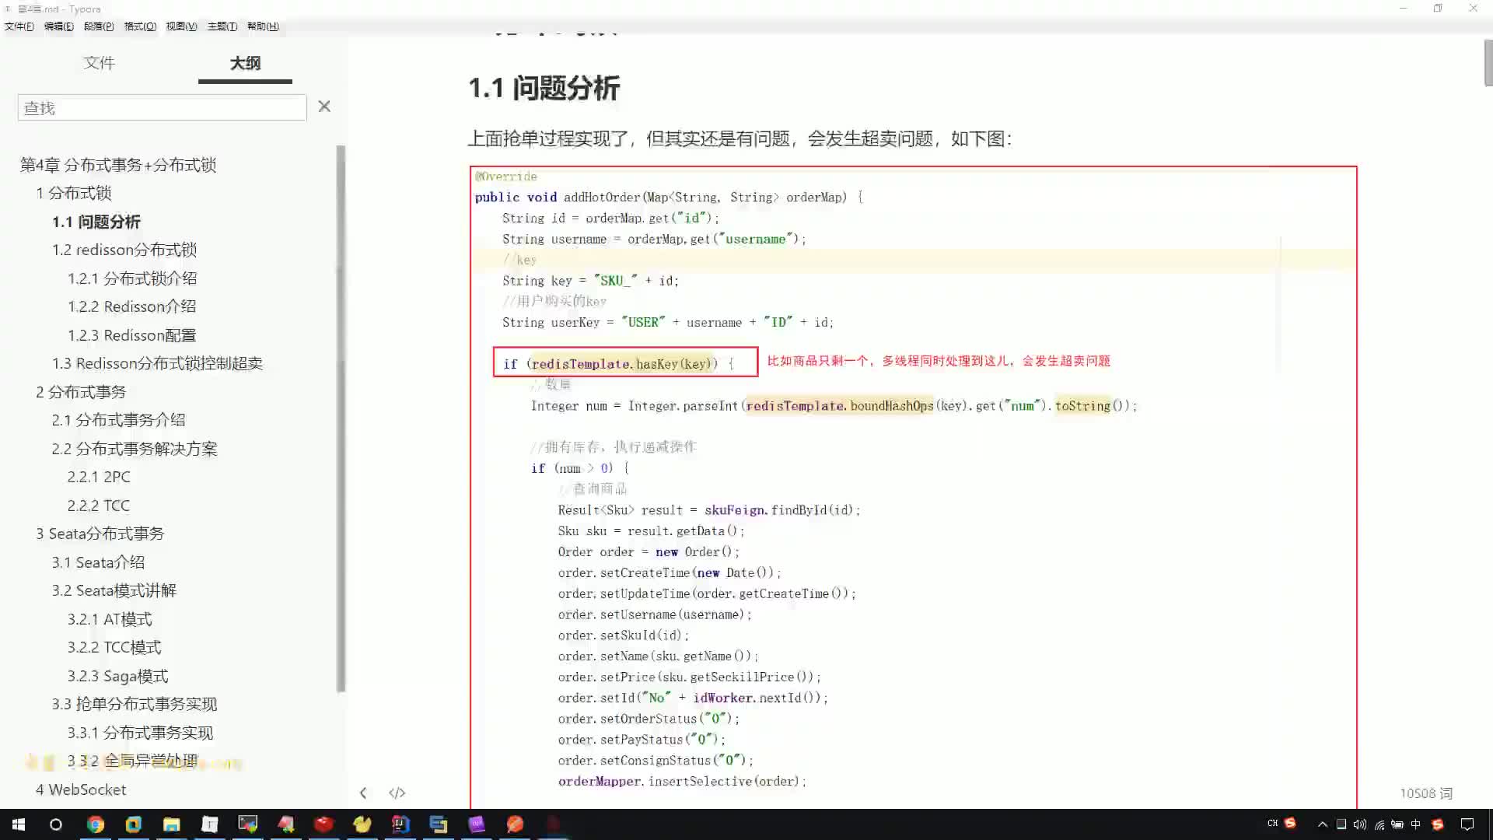Toggle source code mode icon
This screenshot has height=840, width=1493.
click(x=397, y=793)
